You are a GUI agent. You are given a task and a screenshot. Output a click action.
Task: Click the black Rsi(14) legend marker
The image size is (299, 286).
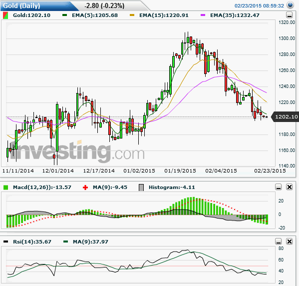pos(5,241)
